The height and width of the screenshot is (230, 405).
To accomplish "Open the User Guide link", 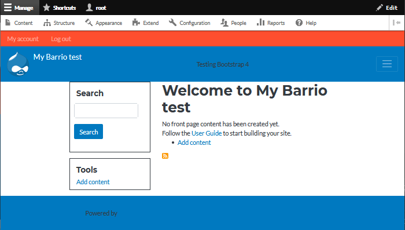I will [x=207, y=133].
